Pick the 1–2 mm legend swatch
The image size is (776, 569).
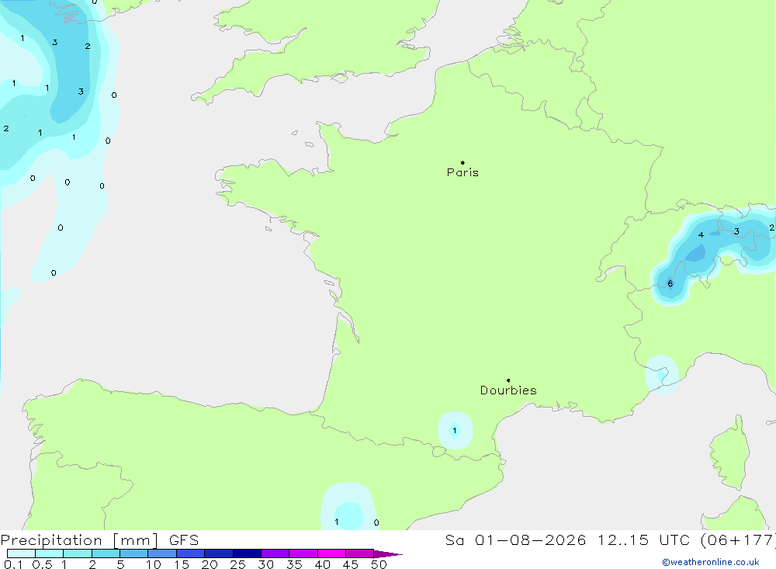[x=78, y=553]
